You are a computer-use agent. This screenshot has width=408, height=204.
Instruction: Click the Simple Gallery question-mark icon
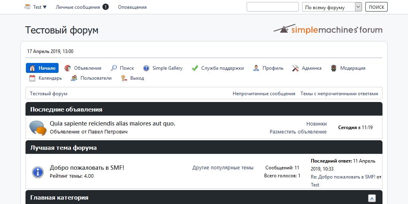146,68
